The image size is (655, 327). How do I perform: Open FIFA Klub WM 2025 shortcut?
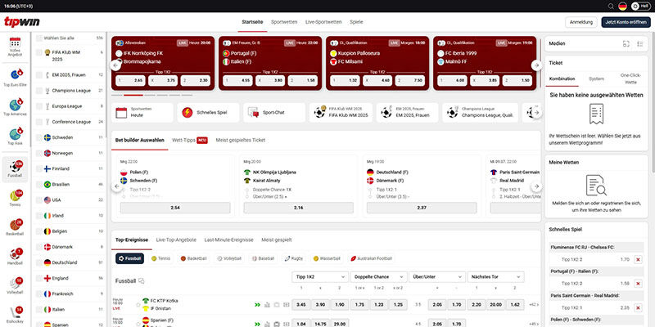[x=341, y=113]
